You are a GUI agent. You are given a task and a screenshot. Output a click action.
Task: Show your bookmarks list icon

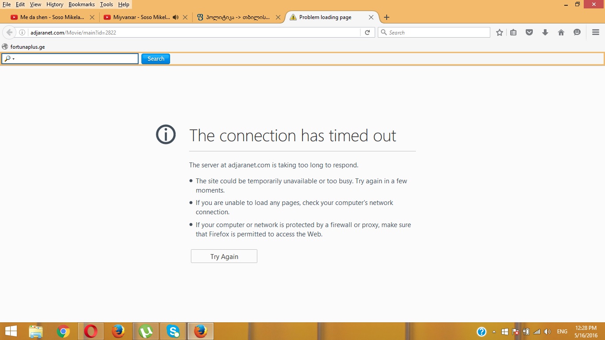pos(513,32)
